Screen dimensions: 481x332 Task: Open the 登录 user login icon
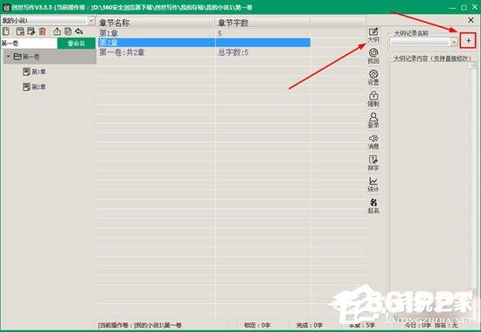(373, 121)
